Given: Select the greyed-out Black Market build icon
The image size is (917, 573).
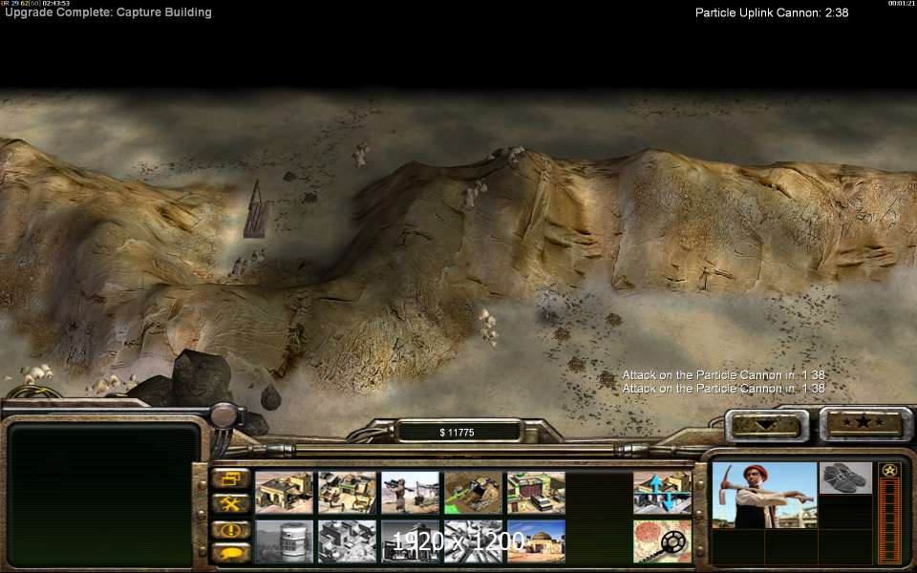Looking at the screenshot, I should pos(410,541).
